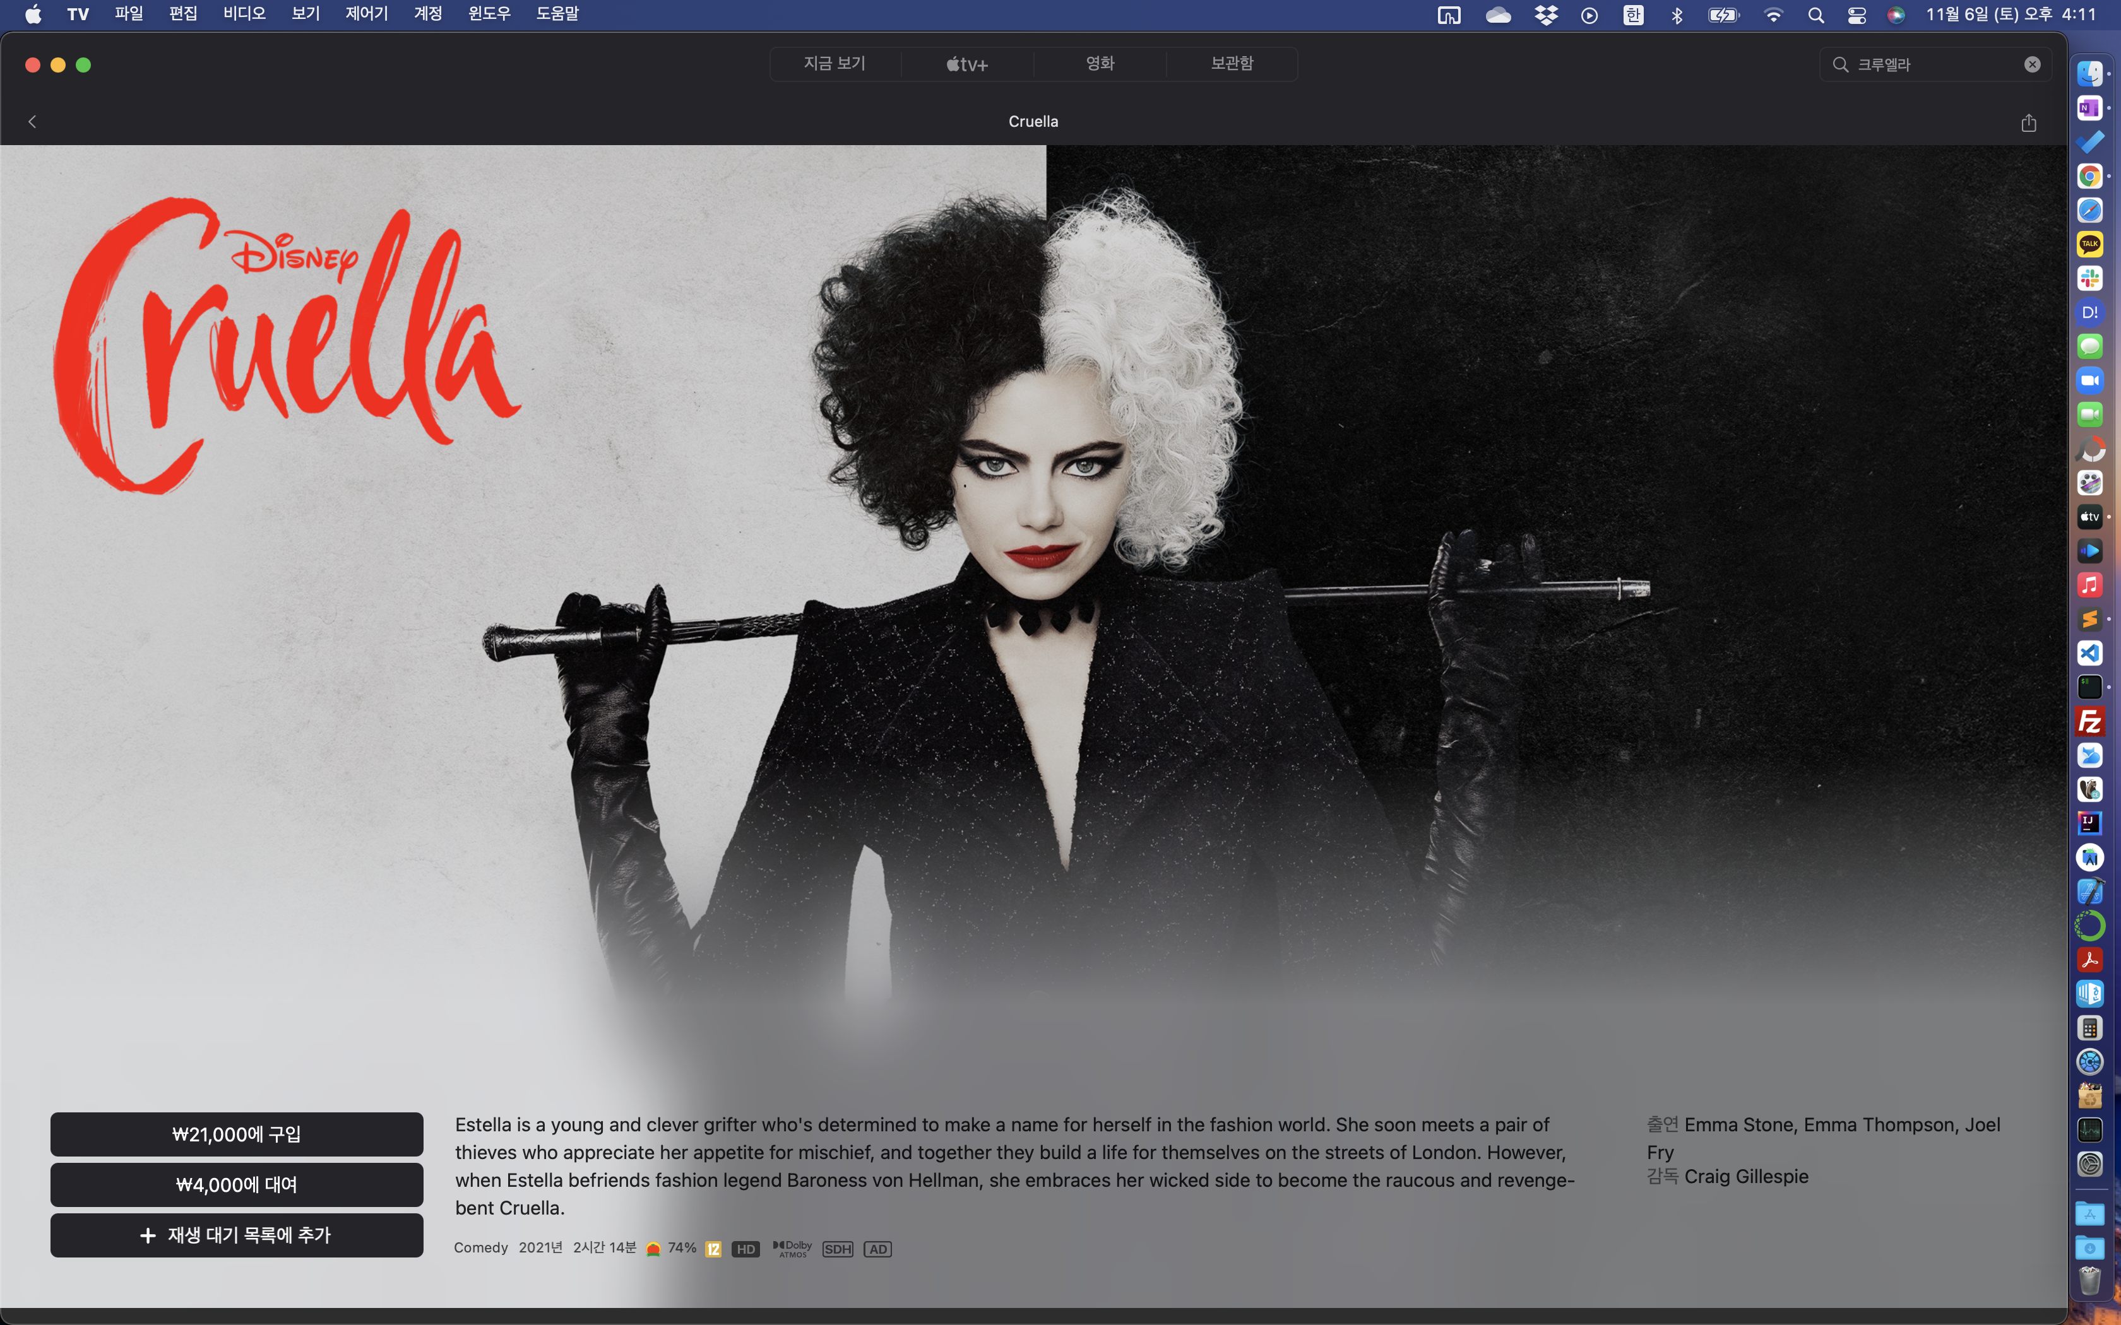Viewport: 2121px width, 1325px height.
Task: Buy Cruella for ₩21,000
Action: point(237,1134)
